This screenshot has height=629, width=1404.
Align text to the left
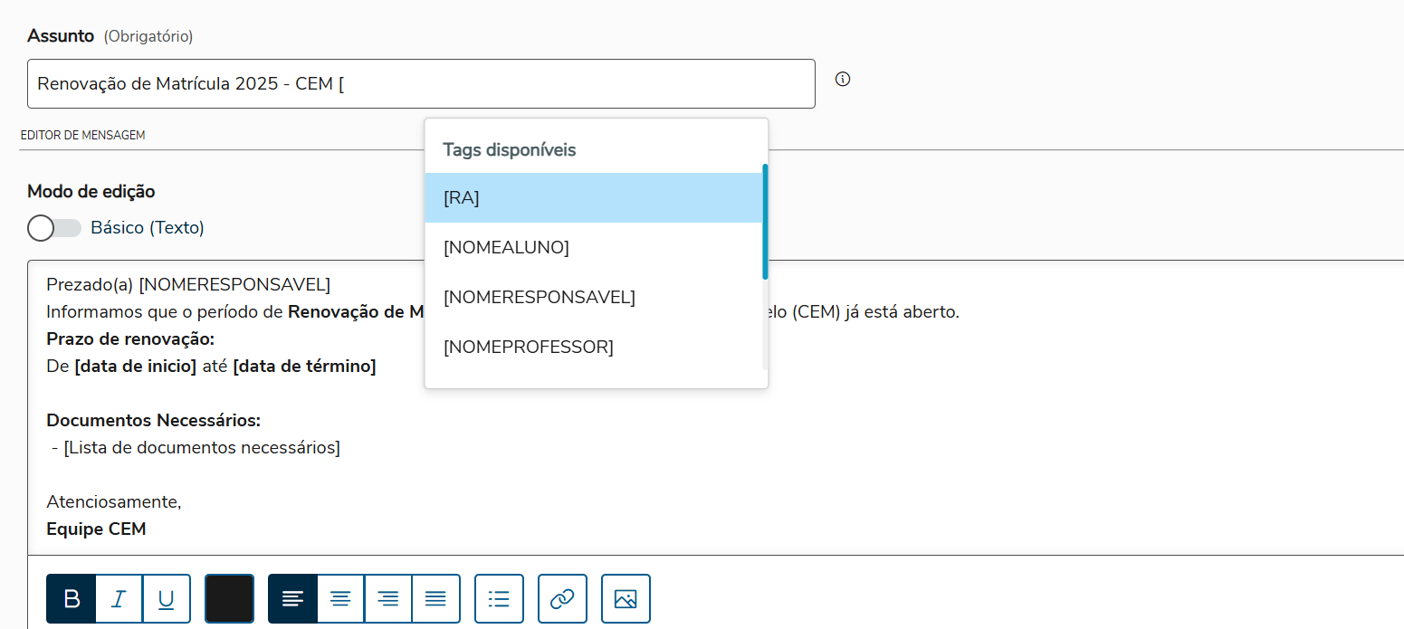(x=292, y=599)
